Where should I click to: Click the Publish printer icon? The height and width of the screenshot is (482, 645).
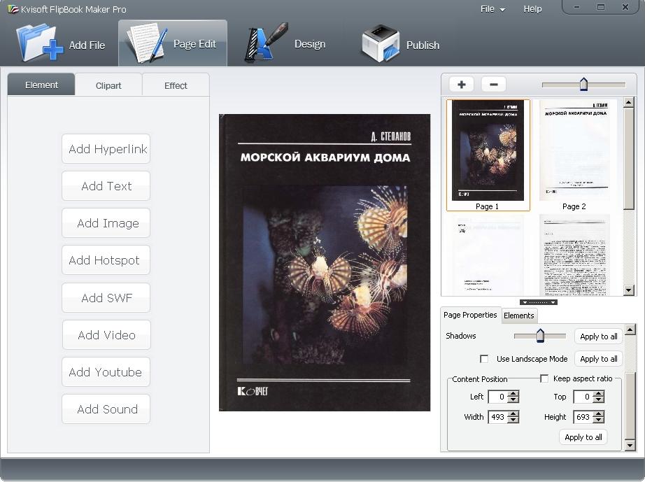pos(381,43)
